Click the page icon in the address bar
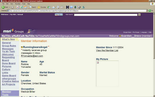 click(8, 11)
